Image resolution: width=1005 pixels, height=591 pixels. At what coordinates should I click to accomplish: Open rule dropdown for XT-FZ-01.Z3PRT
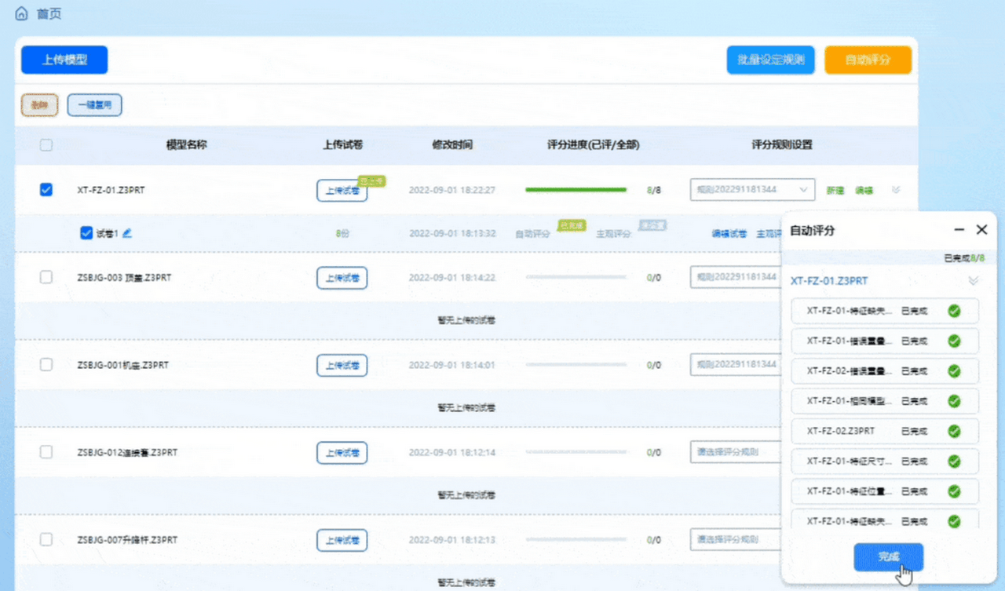pos(752,189)
